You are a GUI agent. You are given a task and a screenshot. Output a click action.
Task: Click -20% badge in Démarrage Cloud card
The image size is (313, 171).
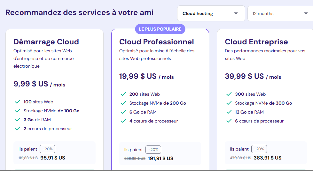click(x=48, y=149)
